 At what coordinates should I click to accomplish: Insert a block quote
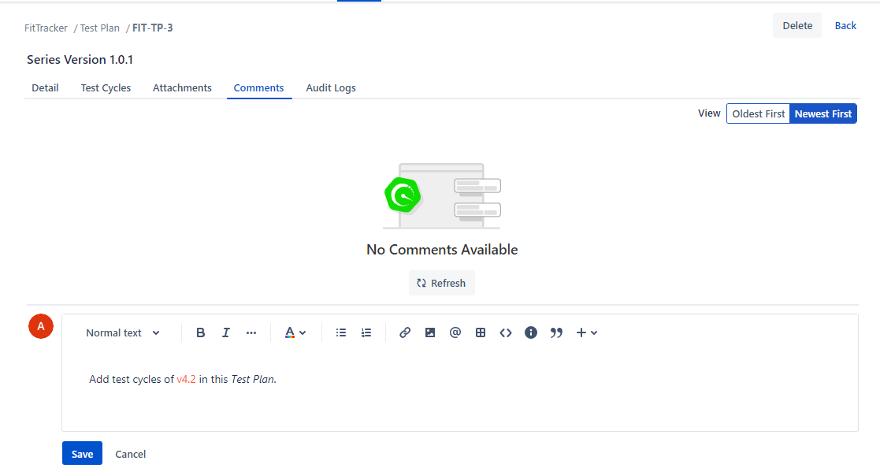point(556,332)
